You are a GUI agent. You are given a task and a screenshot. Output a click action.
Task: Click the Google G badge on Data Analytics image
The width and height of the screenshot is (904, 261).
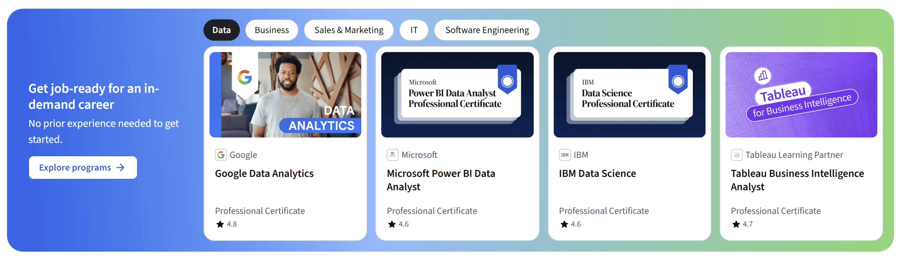click(x=245, y=77)
